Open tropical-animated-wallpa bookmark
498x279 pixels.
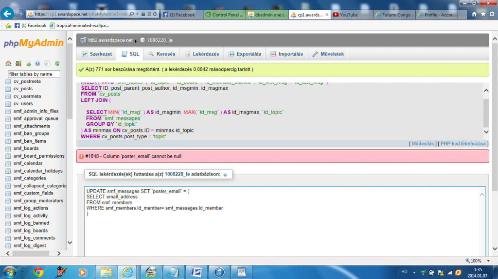79,25
